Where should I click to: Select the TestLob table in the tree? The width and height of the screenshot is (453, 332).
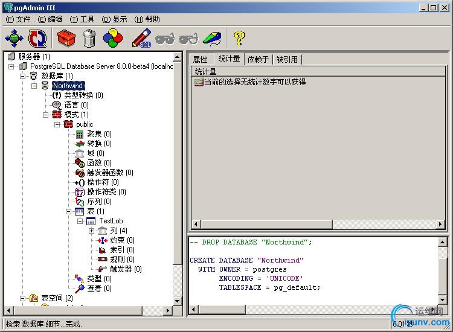pos(111,221)
